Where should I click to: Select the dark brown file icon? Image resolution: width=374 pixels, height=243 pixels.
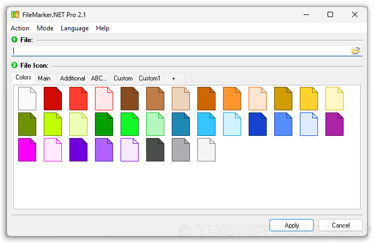point(130,99)
